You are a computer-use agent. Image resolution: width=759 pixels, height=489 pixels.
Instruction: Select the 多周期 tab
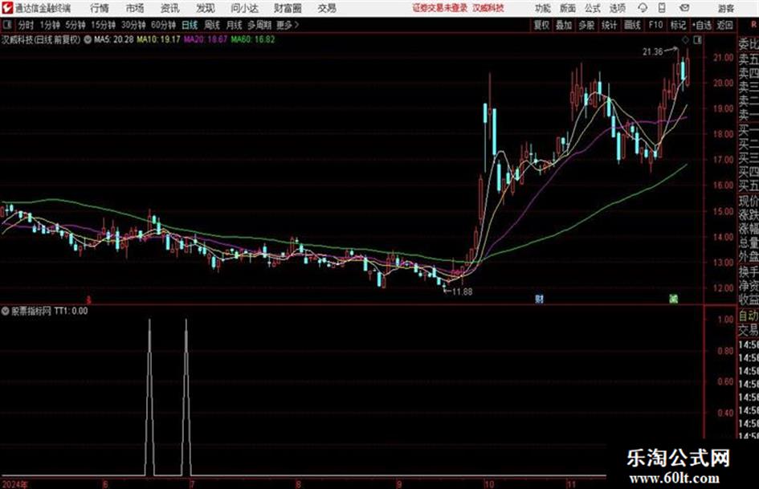259,25
